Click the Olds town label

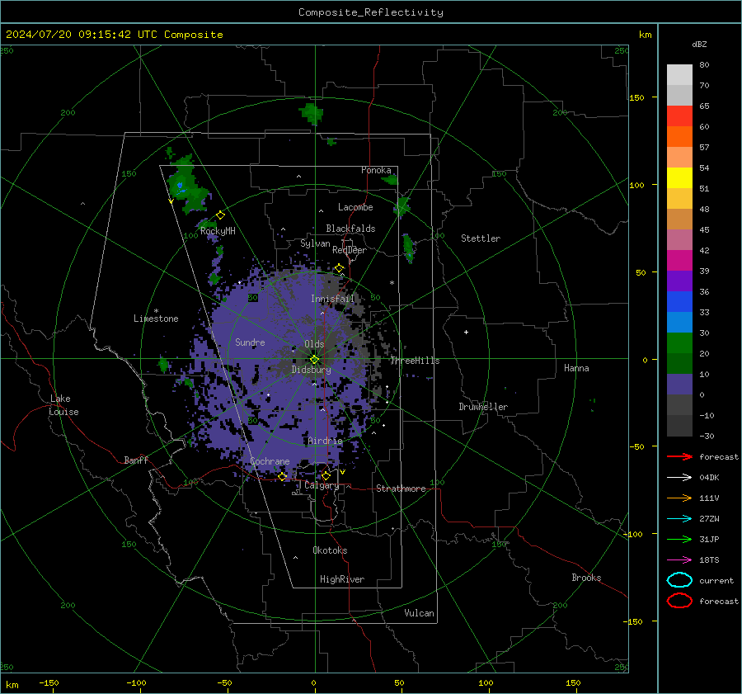click(x=314, y=344)
